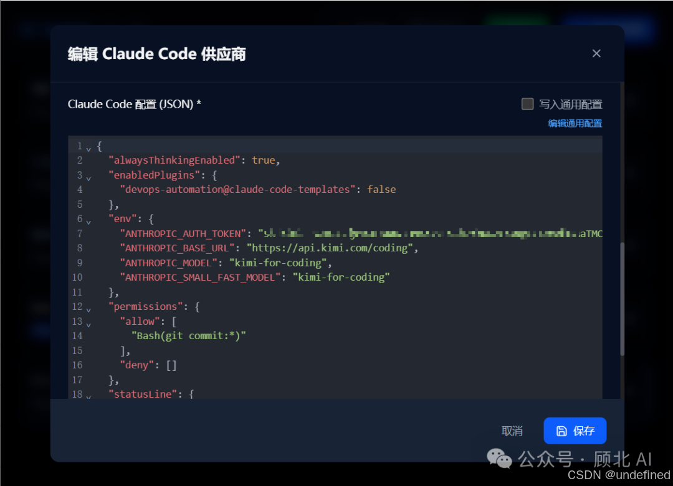Click the 保存 button
This screenshot has height=486, width=673.
tap(575, 431)
